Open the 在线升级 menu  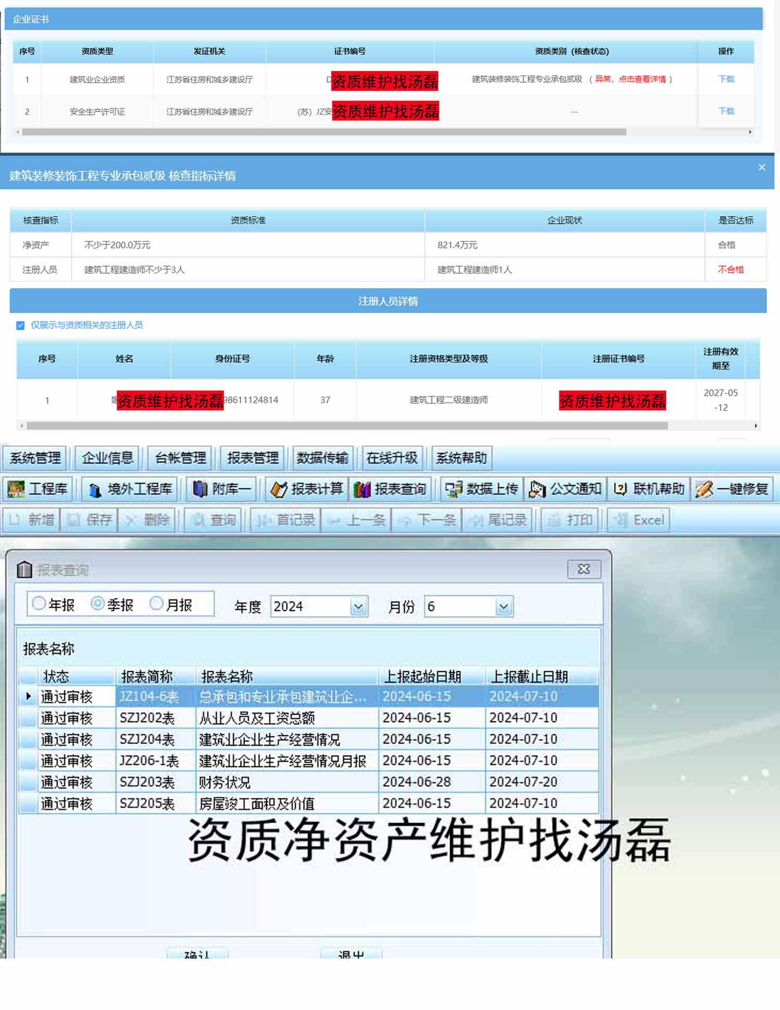pos(392,458)
